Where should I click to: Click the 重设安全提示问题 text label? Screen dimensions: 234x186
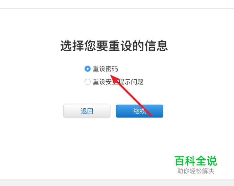click(x=118, y=82)
